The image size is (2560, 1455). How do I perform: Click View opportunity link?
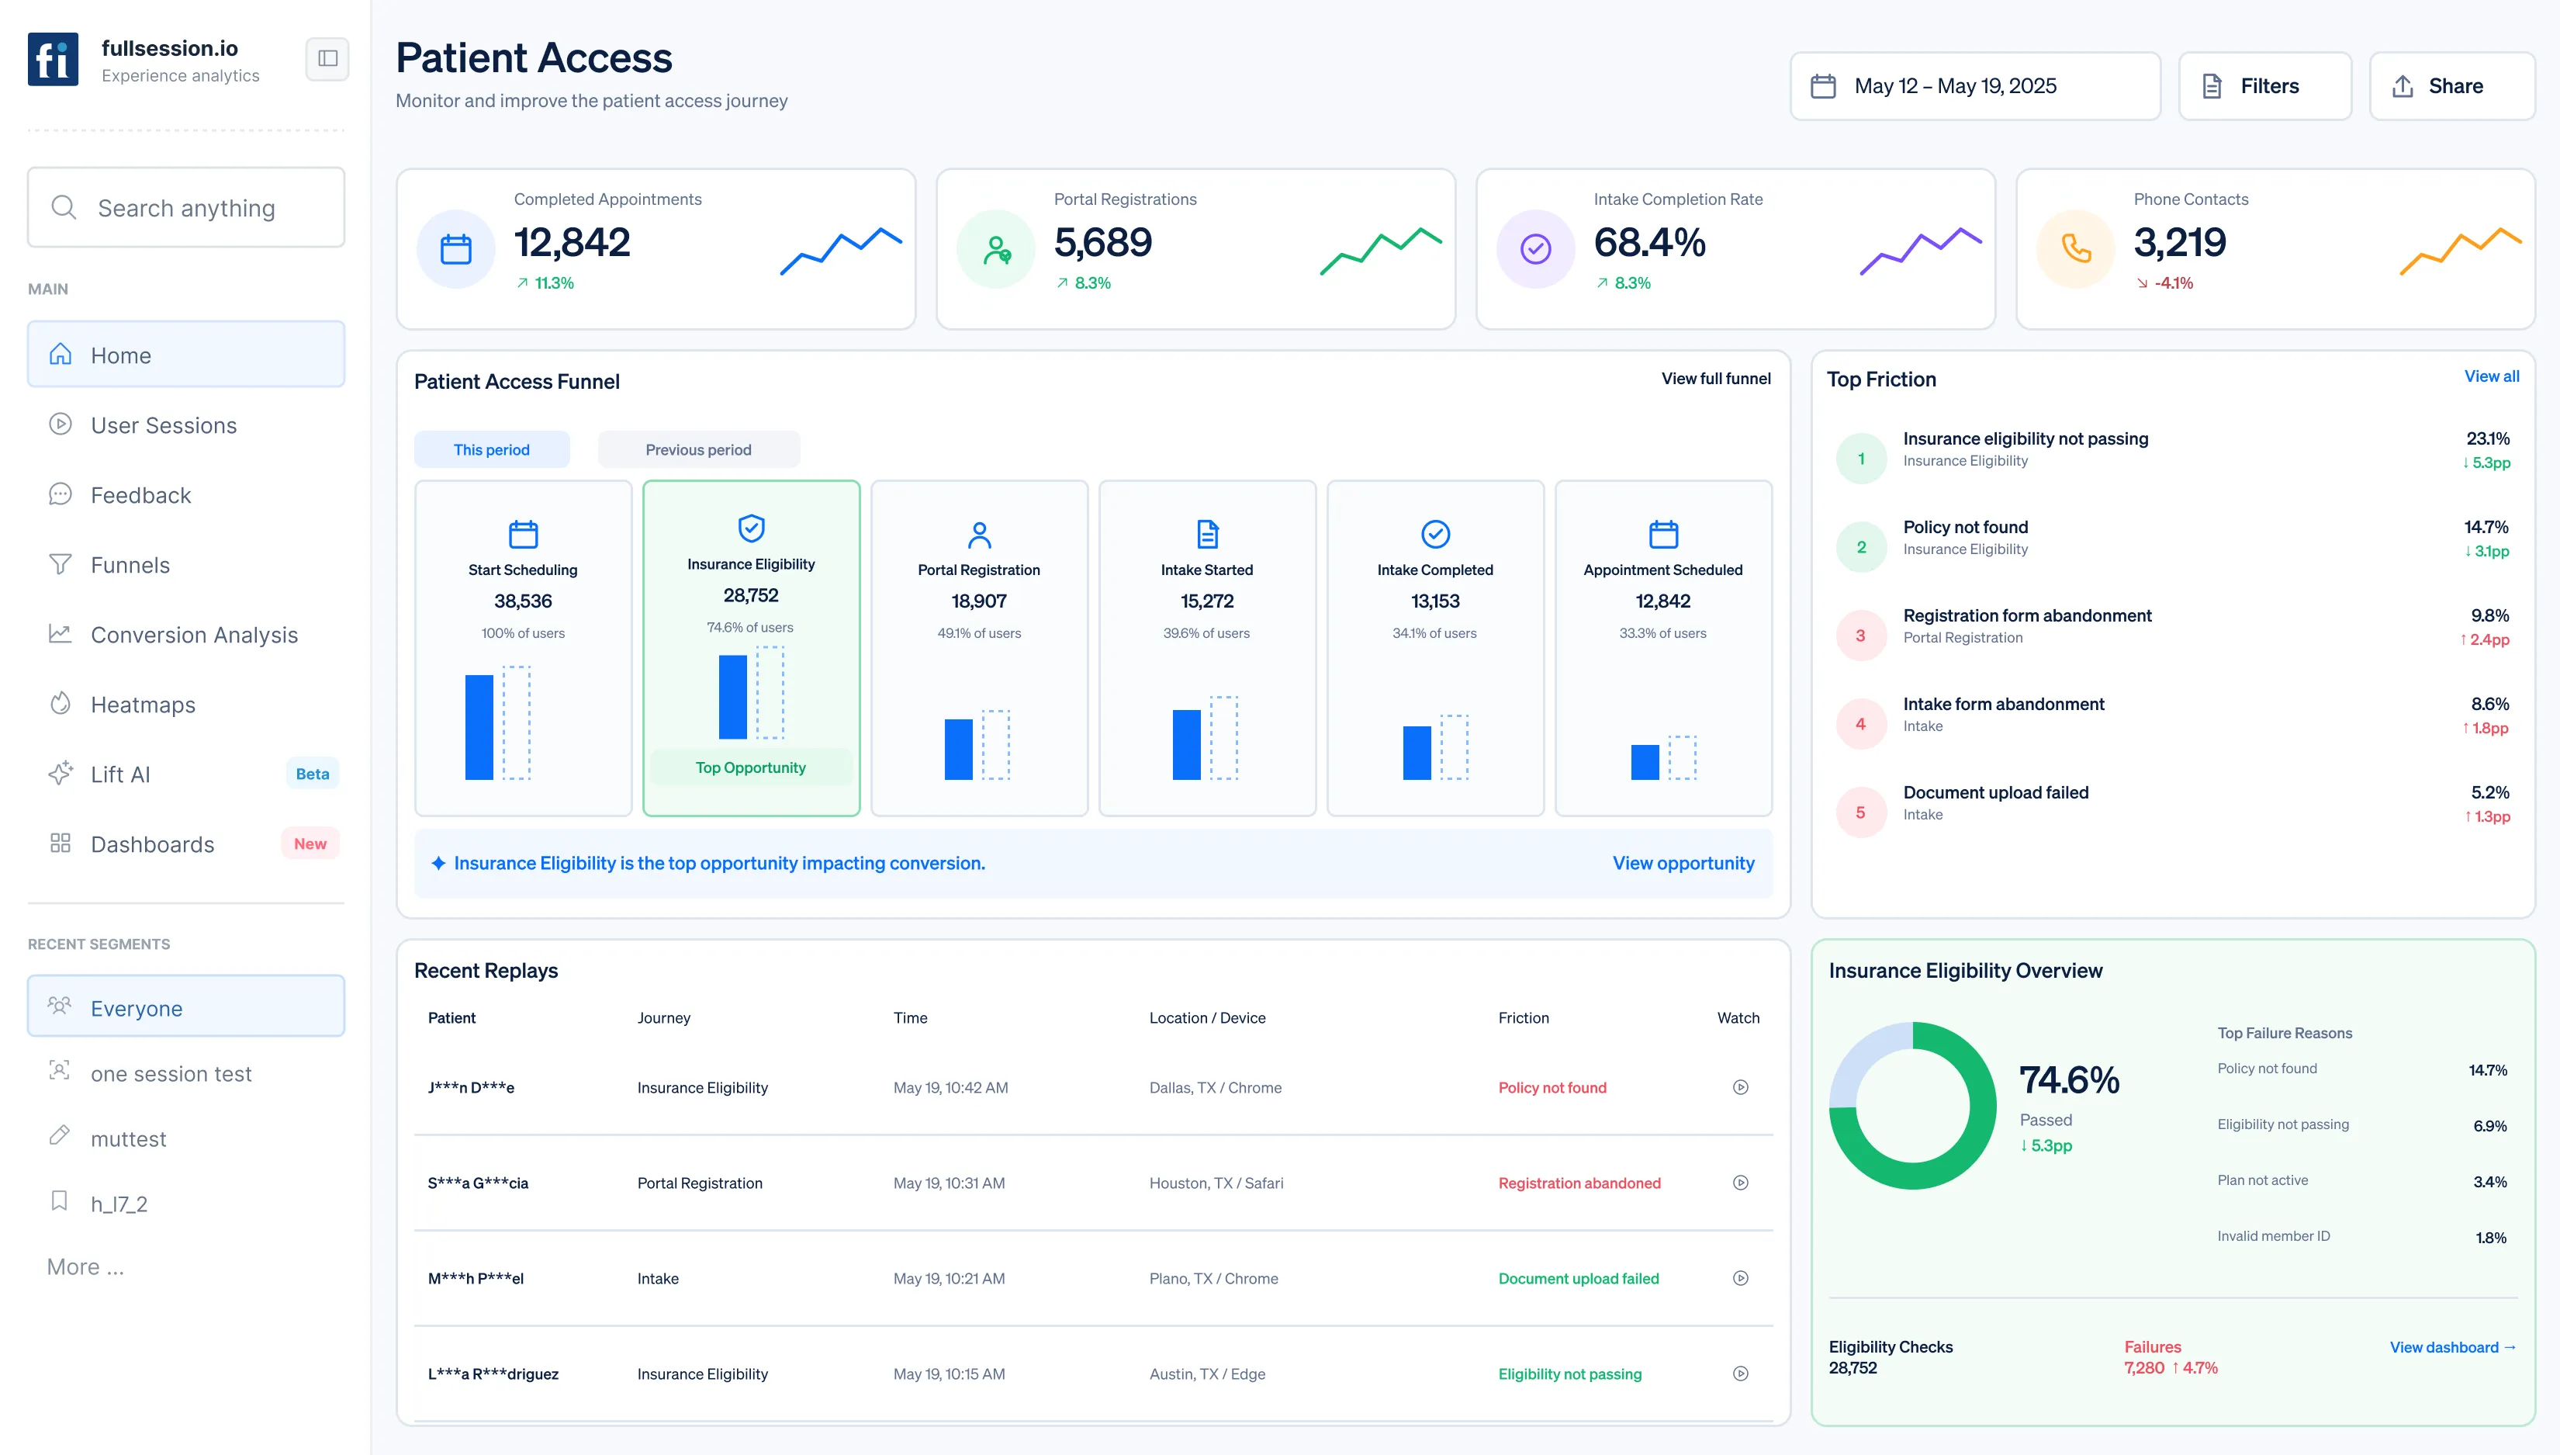1683,864
